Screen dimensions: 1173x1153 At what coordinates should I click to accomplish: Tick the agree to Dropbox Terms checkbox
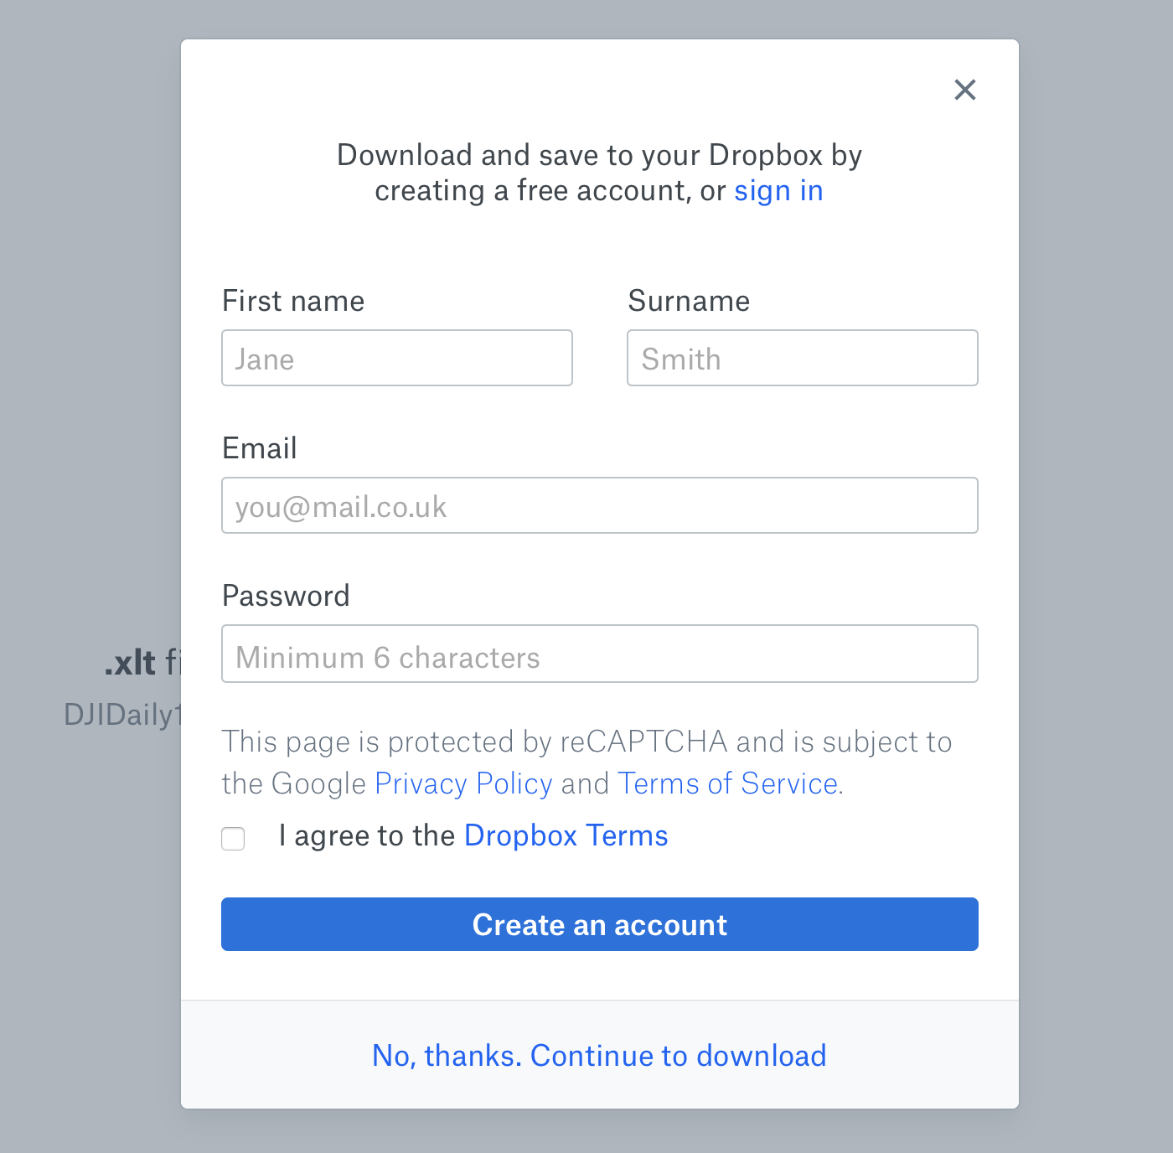click(x=233, y=838)
